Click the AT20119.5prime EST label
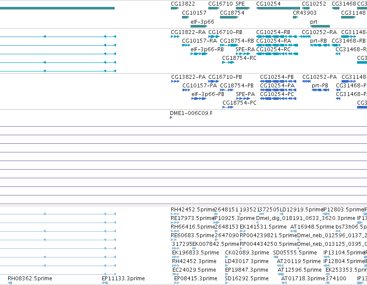 (x=299, y=261)
